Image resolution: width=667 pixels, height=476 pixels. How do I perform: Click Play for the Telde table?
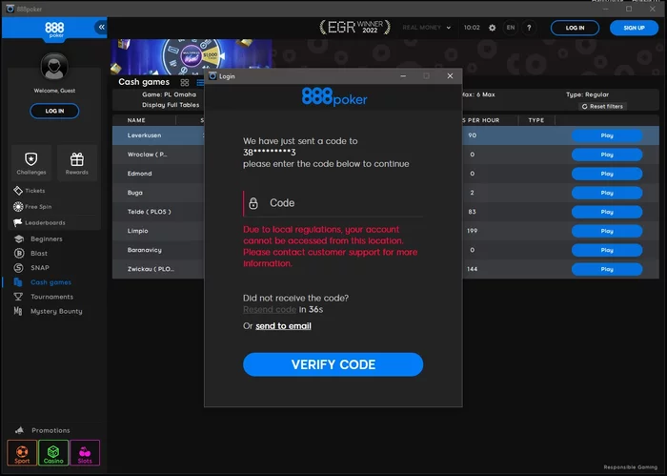coord(607,212)
